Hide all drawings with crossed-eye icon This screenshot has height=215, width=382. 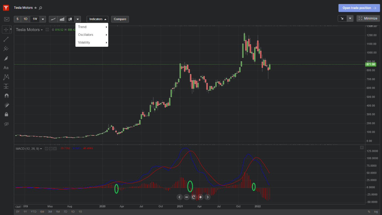click(x=6, y=124)
